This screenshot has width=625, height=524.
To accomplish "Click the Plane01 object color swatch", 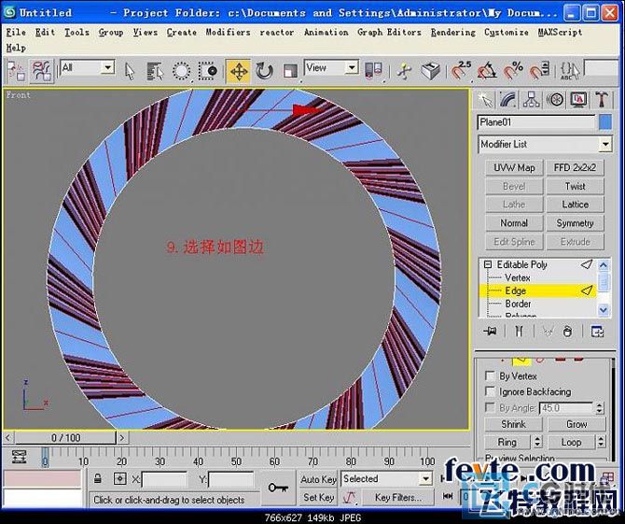I will [605, 122].
